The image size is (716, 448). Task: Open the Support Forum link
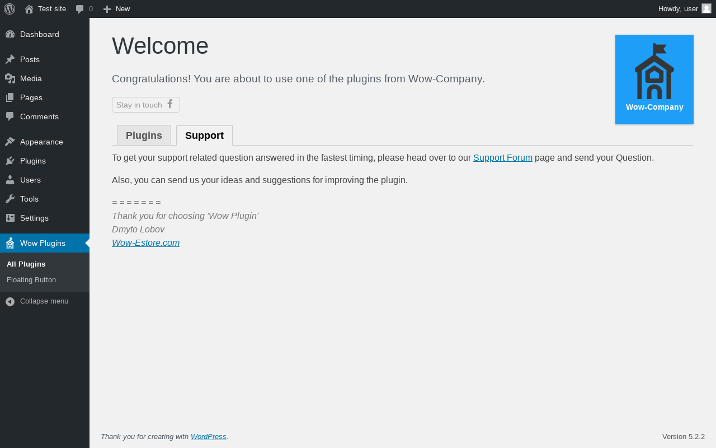click(x=502, y=158)
